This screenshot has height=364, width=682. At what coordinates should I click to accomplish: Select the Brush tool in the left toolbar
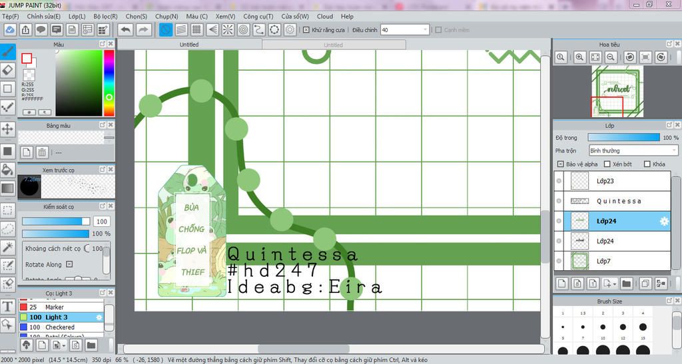[7, 52]
